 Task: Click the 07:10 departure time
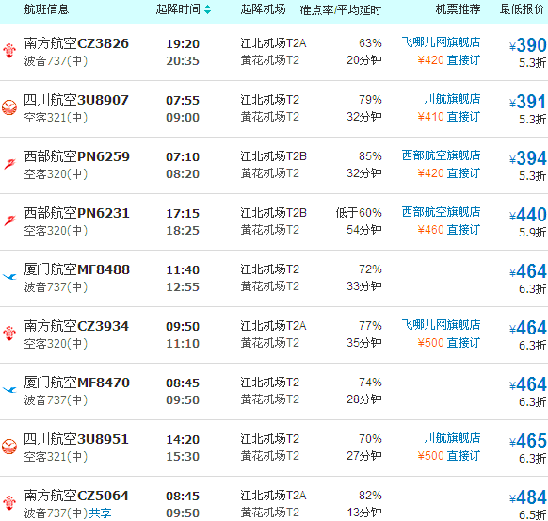point(183,157)
